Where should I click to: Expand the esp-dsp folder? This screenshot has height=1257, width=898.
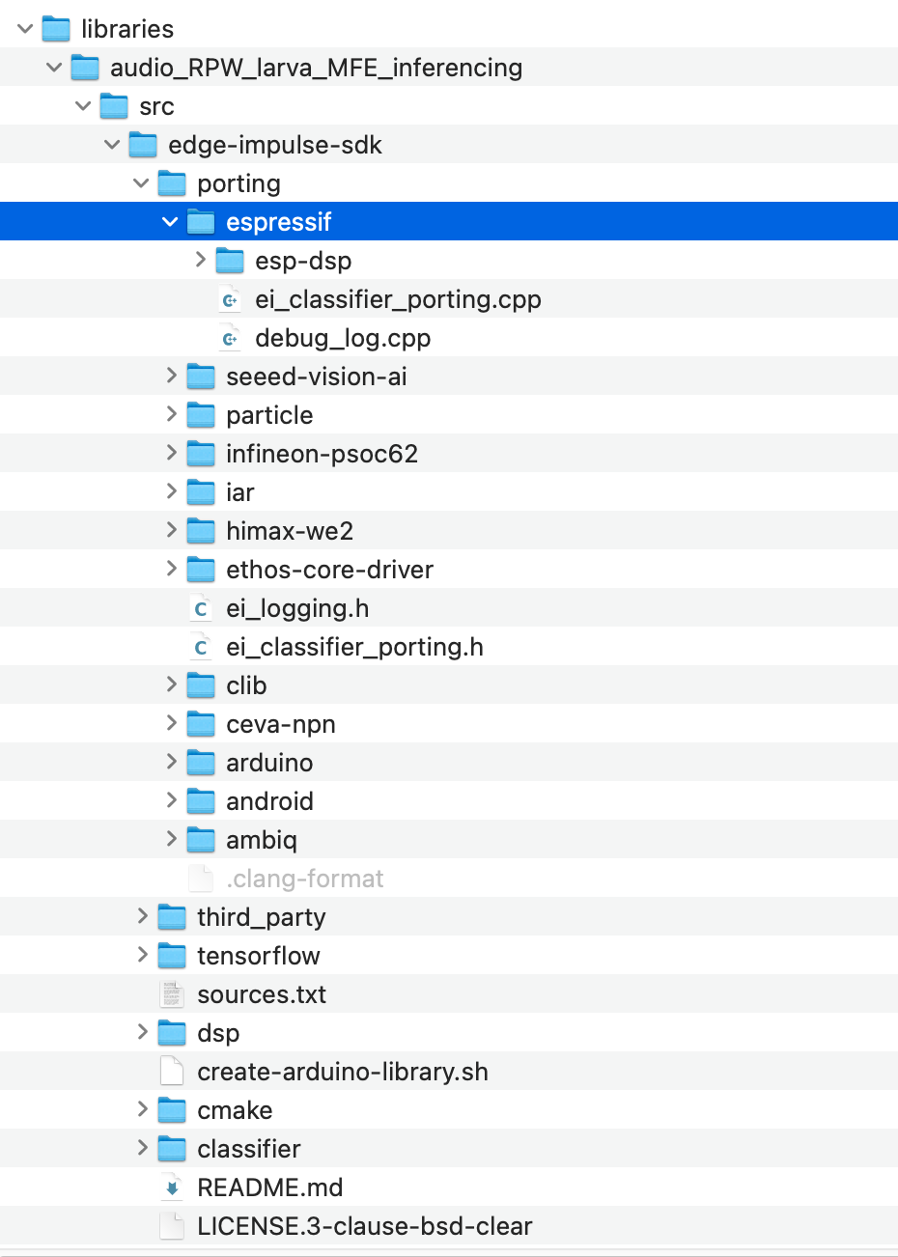pos(200,260)
